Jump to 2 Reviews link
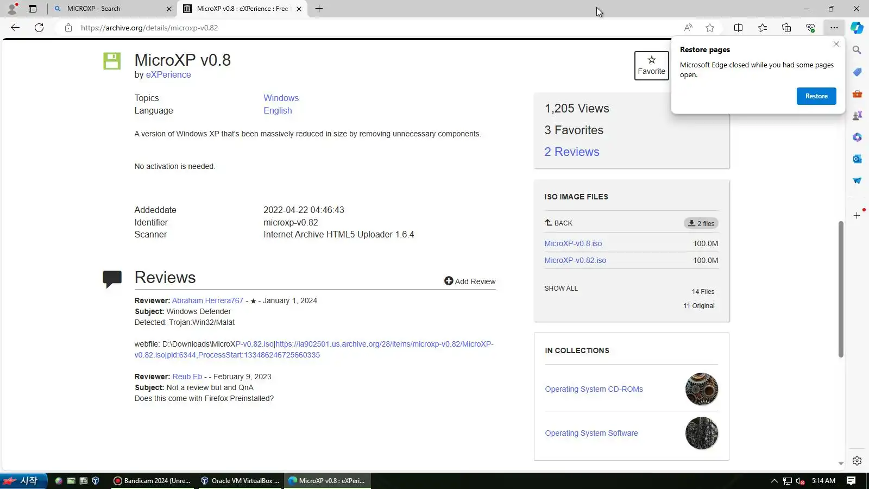Image resolution: width=869 pixels, height=489 pixels. point(572,152)
